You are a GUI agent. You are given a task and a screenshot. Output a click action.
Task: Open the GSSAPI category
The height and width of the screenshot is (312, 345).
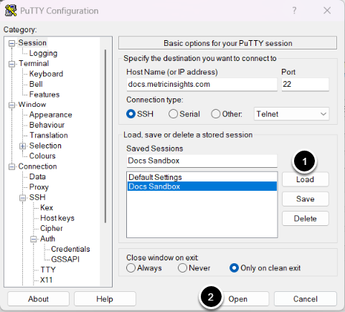point(65,259)
